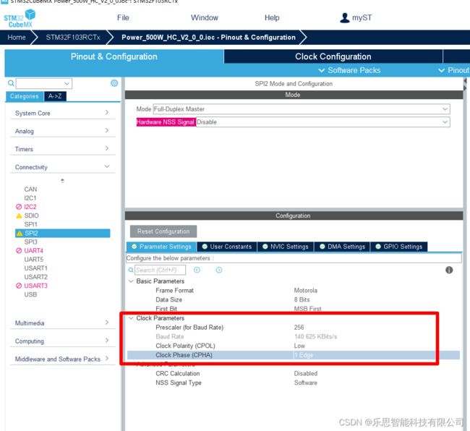Go to Home breadcrumb
The width and height of the screenshot is (470, 431).
[17, 38]
